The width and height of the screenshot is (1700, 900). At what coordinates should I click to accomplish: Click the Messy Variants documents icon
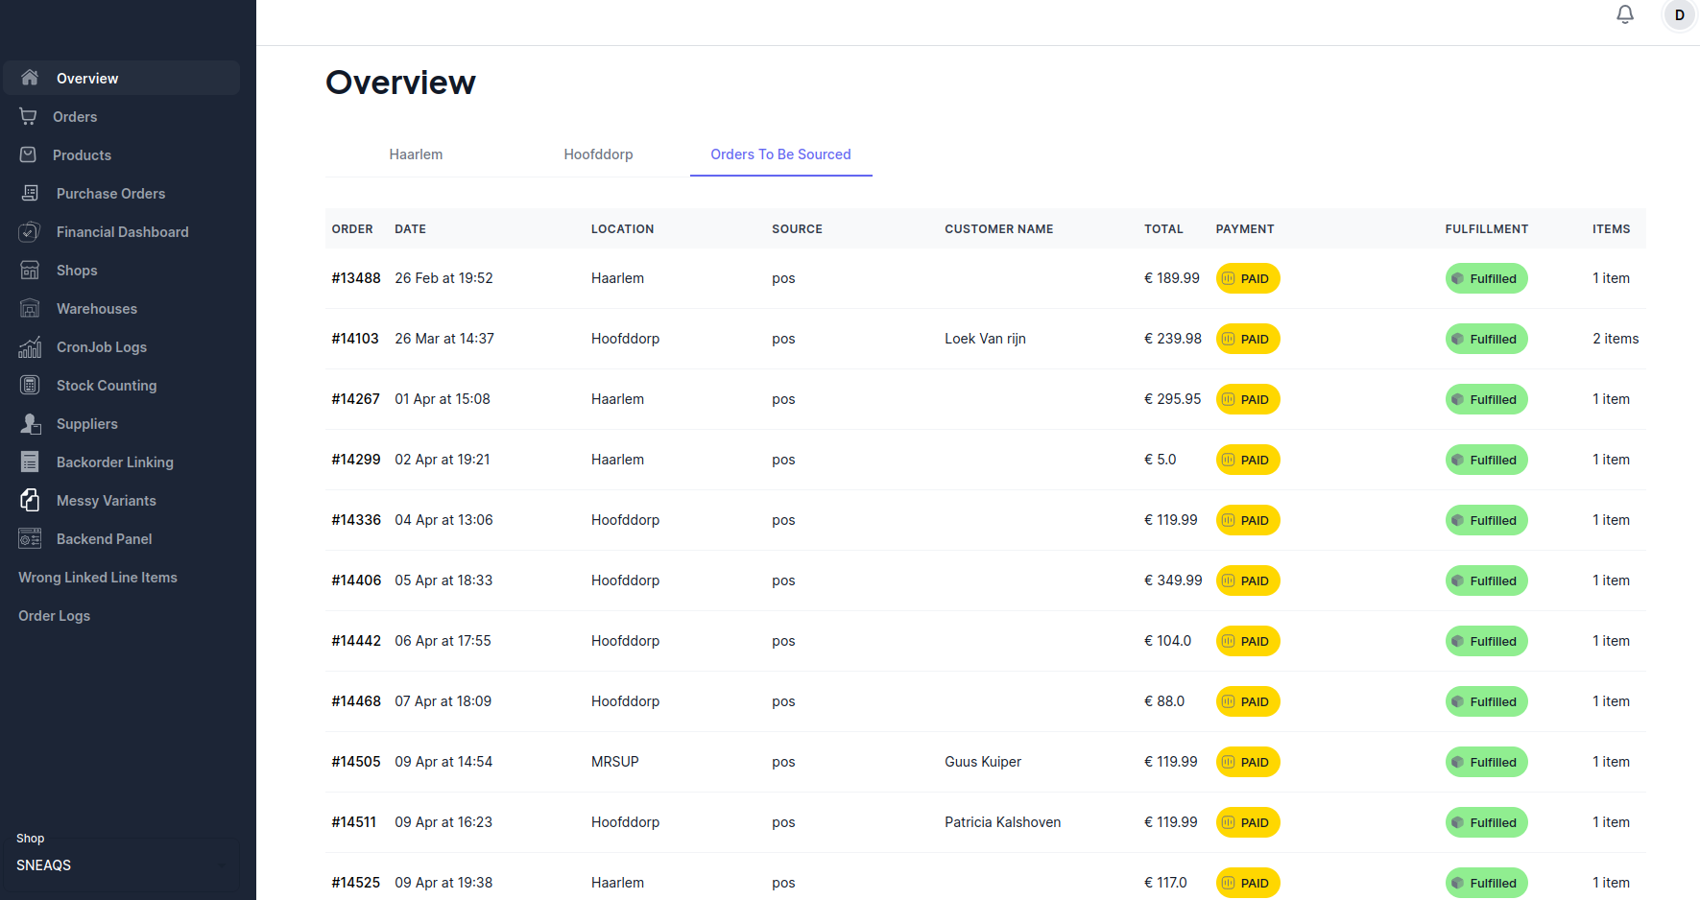point(30,500)
